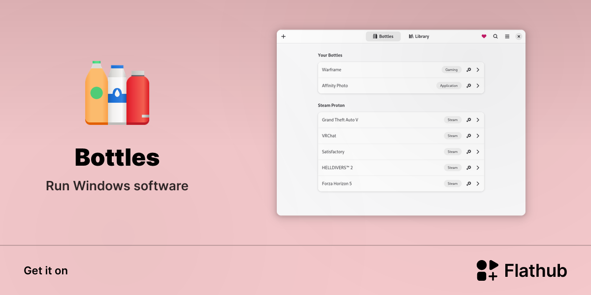The width and height of the screenshot is (591, 295).
Task: Select the Steam tag in the Satisfactory row
Action: [x=453, y=152]
